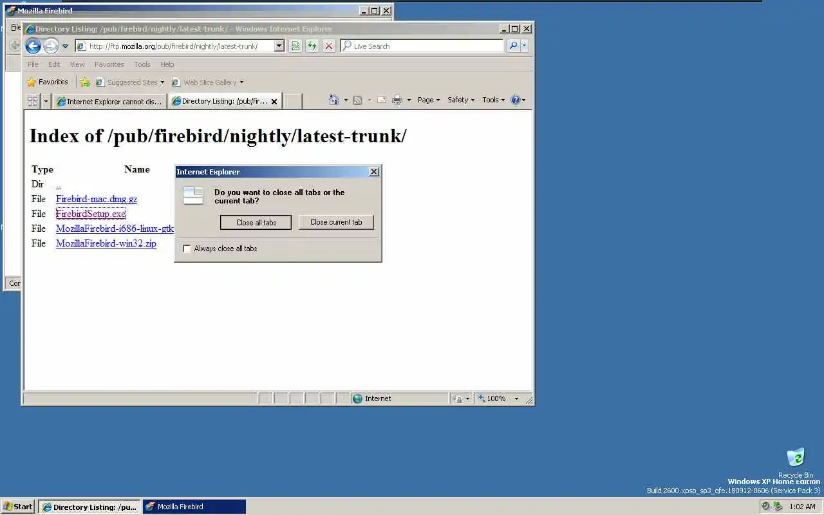The image size is (824, 515).
Task: Click the Firebird-mac.dmg.gz link
Action: click(97, 199)
